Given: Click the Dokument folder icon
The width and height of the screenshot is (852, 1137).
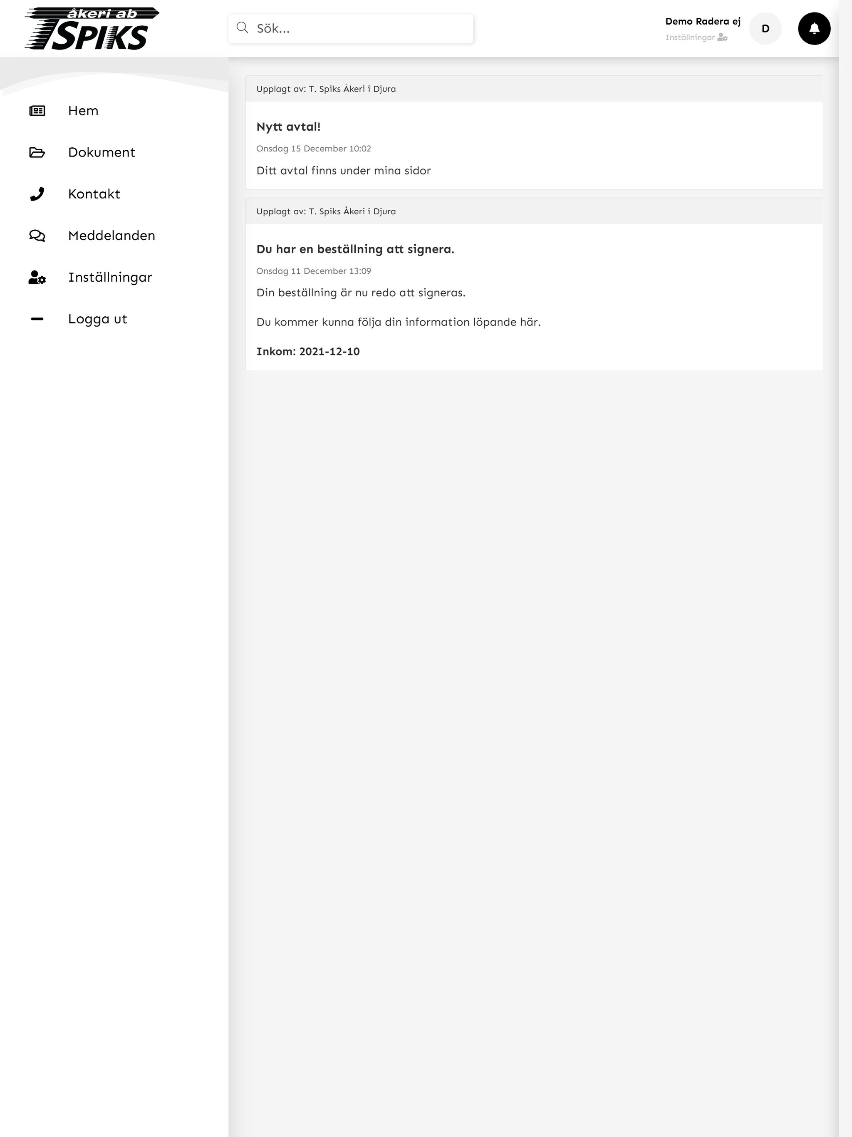Looking at the screenshot, I should point(37,153).
